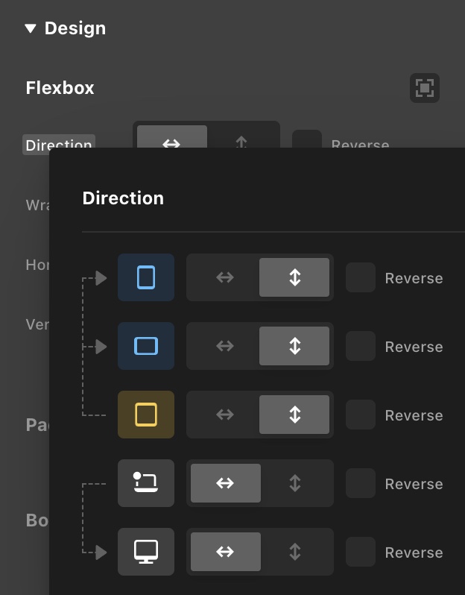Select the yellow tablet breakpoint icon
465x595 pixels.
coord(146,415)
